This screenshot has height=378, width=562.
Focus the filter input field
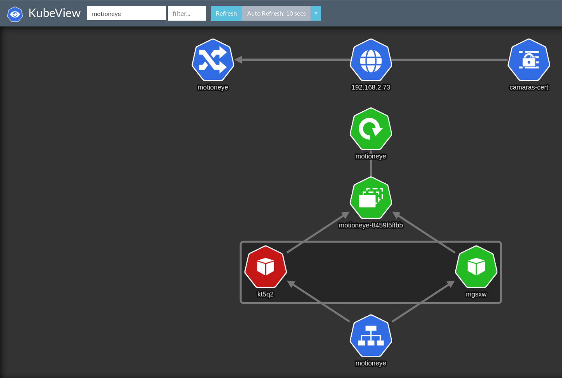click(x=187, y=14)
